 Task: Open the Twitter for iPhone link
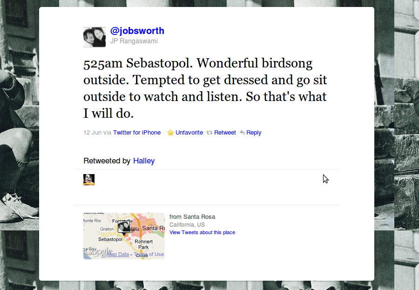[137, 133]
